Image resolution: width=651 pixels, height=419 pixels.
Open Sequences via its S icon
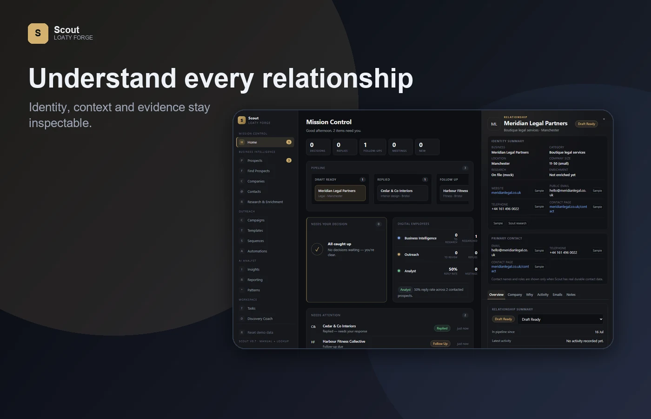242,241
